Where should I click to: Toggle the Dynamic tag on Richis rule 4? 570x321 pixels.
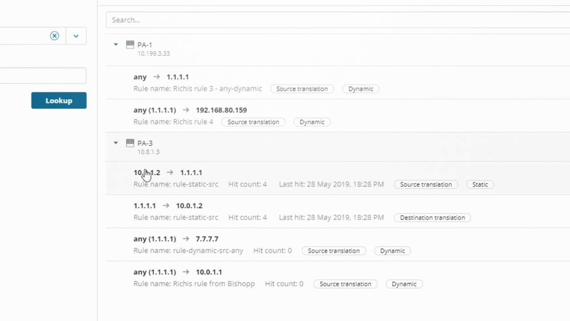tap(312, 122)
